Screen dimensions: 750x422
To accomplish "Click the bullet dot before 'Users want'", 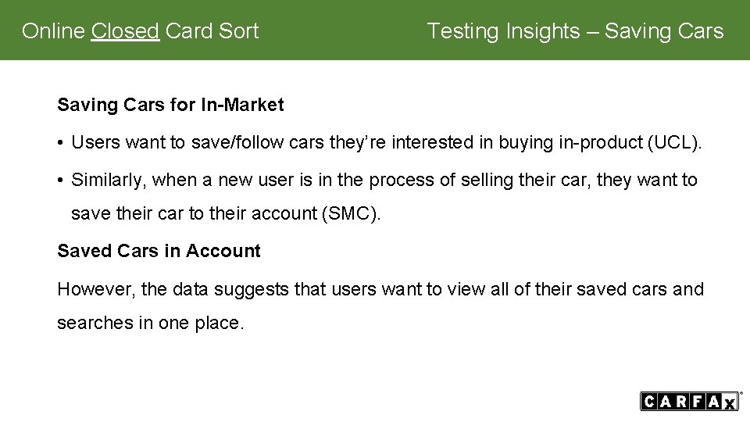I will click(x=60, y=143).
